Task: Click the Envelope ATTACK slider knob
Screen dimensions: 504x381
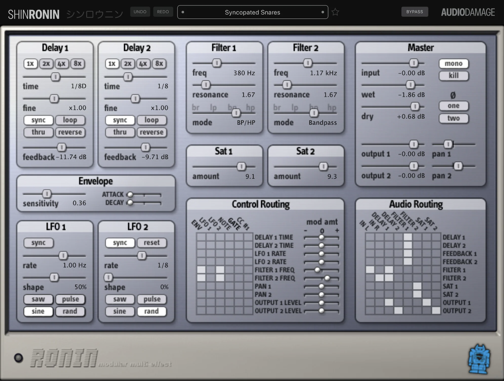Action: pyautogui.click(x=130, y=194)
